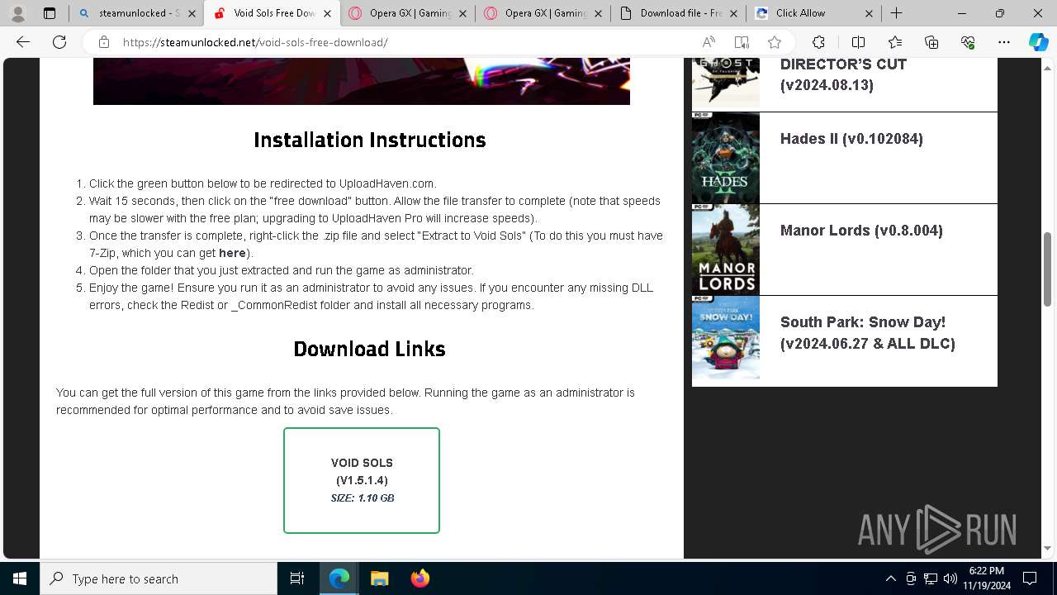Click the Ghost of Tsushima cover thumbnail

pyautogui.click(x=726, y=84)
